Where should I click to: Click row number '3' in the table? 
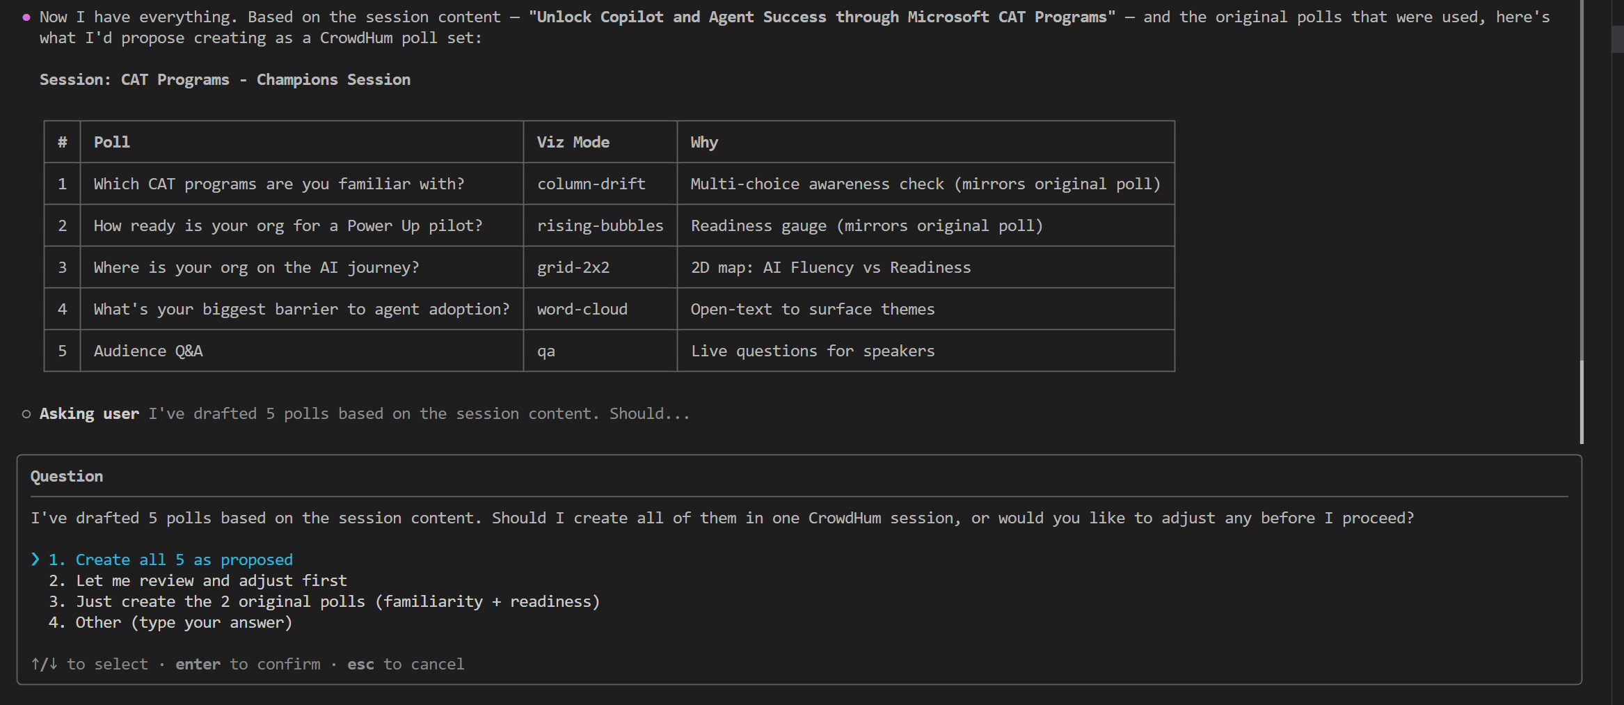point(63,267)
